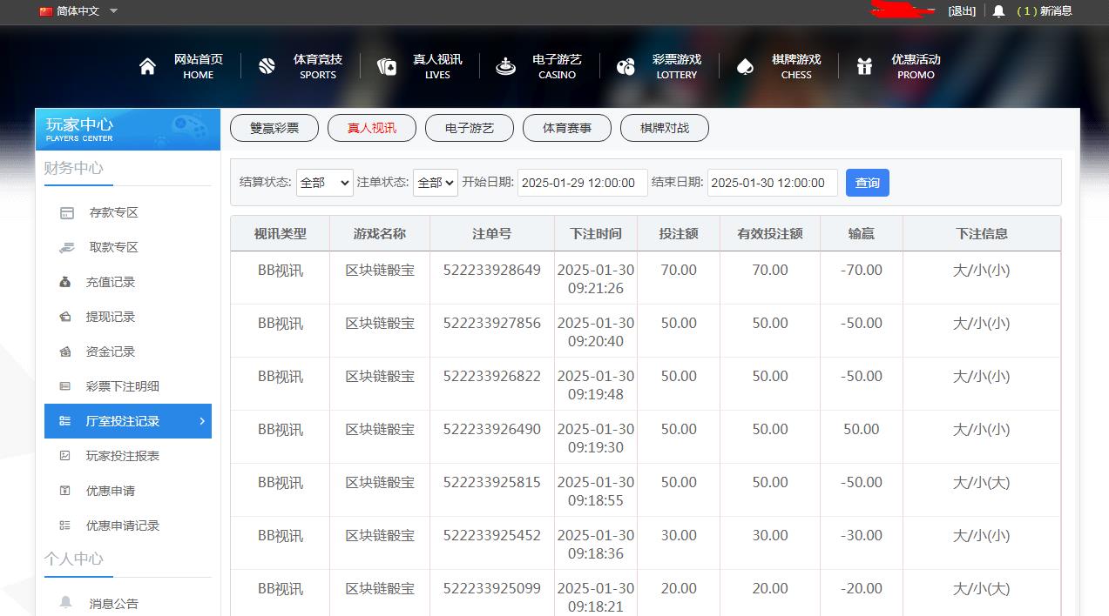
Task: Switch to the 棋牌对战 tab
Action: (664, 128)
